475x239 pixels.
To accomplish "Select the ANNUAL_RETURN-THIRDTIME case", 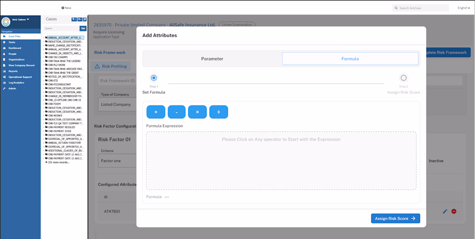I will [64, 143].
